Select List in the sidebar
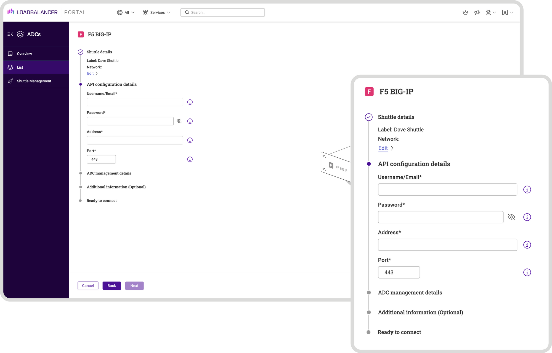The height and width of the screenshot is (353, 552). [36, 67]
